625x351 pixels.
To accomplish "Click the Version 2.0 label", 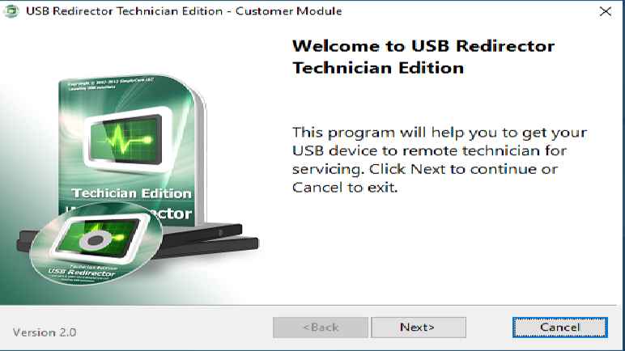I will (x=45, y=332).
